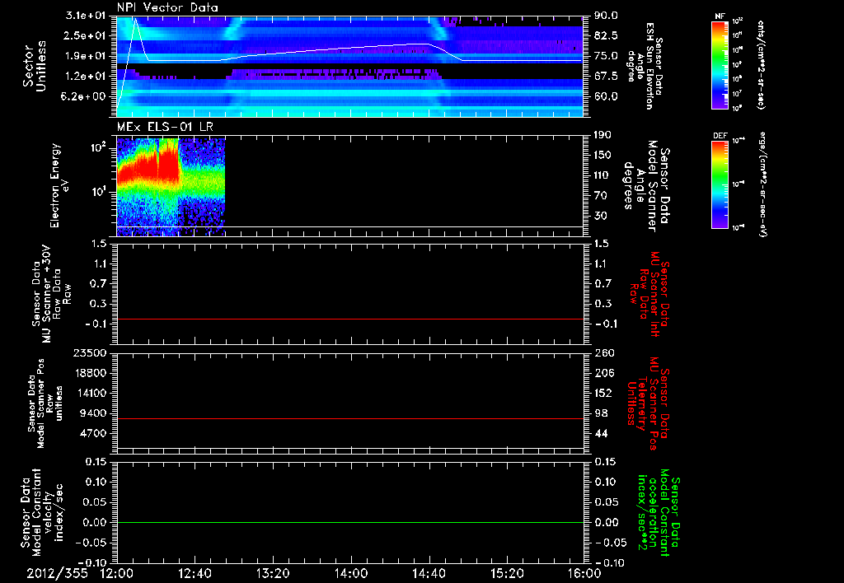The height and width of the screenshot is (583, 844).
Task: Click the DEF color bar legend
Action: (720, 184)
